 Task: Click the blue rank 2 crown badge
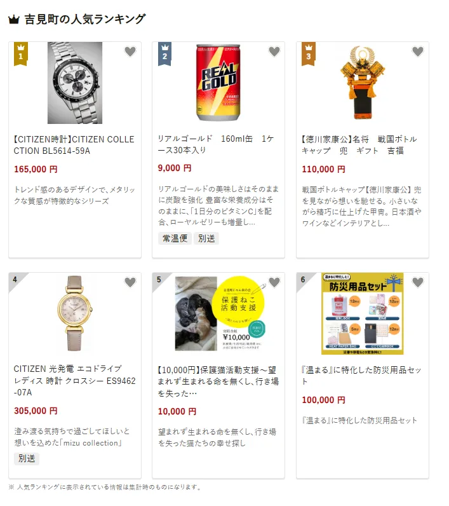pyautogui.click(x=164, y=53)
